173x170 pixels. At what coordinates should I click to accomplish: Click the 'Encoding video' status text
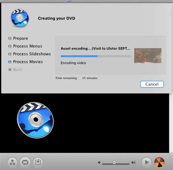coord(73,63)
